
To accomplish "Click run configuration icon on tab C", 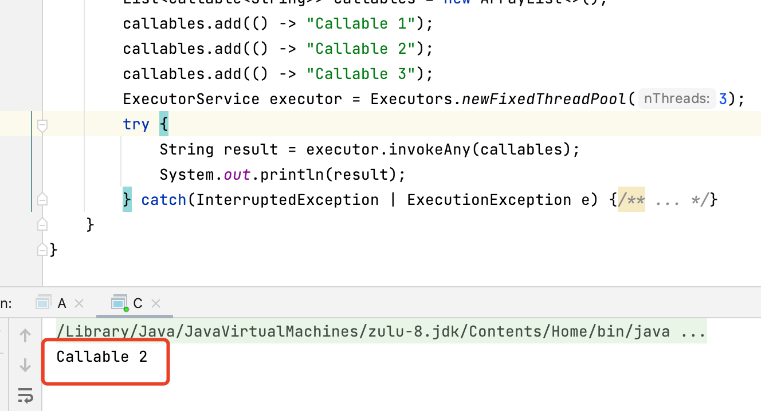I will point(119,303).
